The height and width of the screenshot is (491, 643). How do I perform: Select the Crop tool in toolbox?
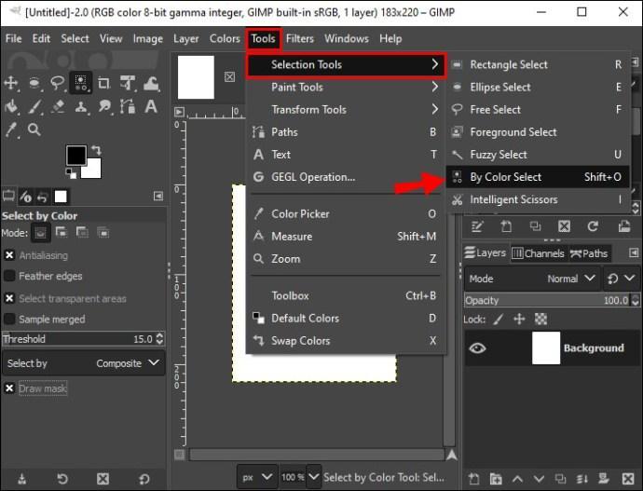103,83
